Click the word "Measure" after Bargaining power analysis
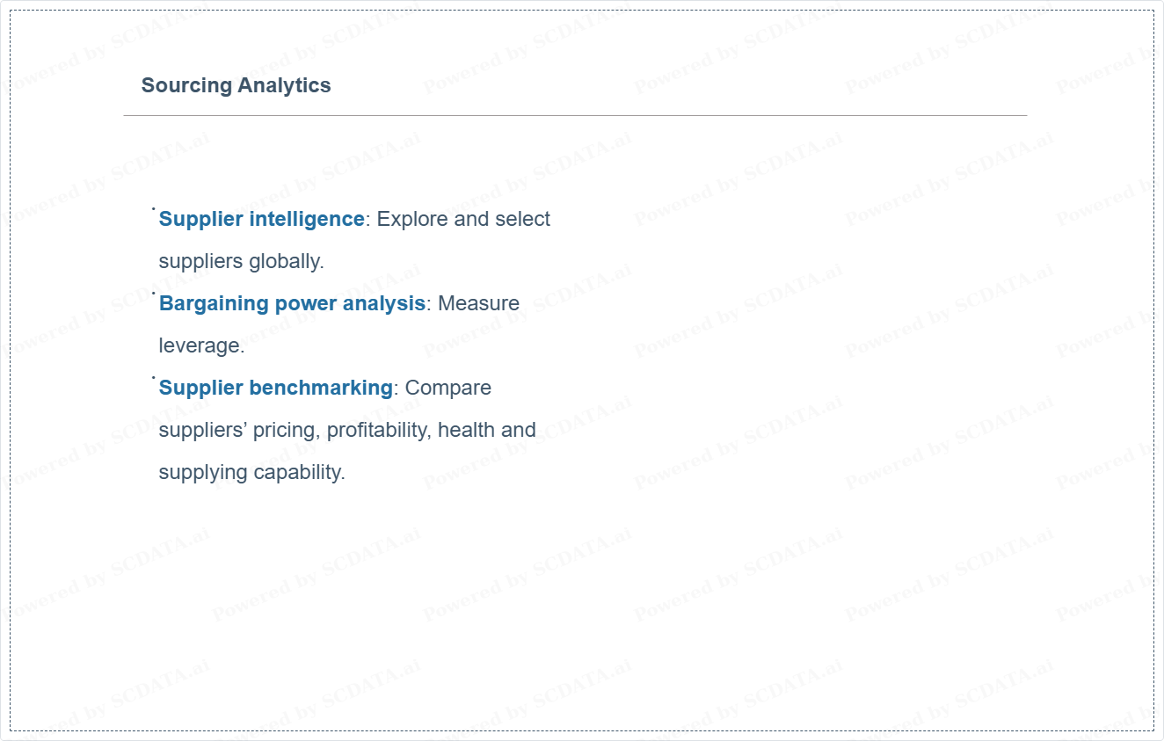1164x741 pixels. point(478,303)
